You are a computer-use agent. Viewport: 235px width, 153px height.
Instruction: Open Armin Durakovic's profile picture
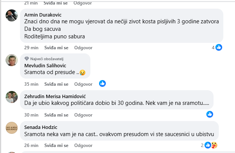coord(12,15)
